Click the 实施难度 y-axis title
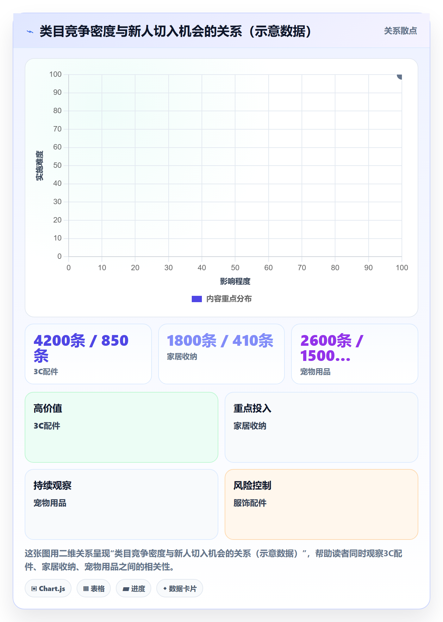Viewport: 443px width, 622px height. 40,166
